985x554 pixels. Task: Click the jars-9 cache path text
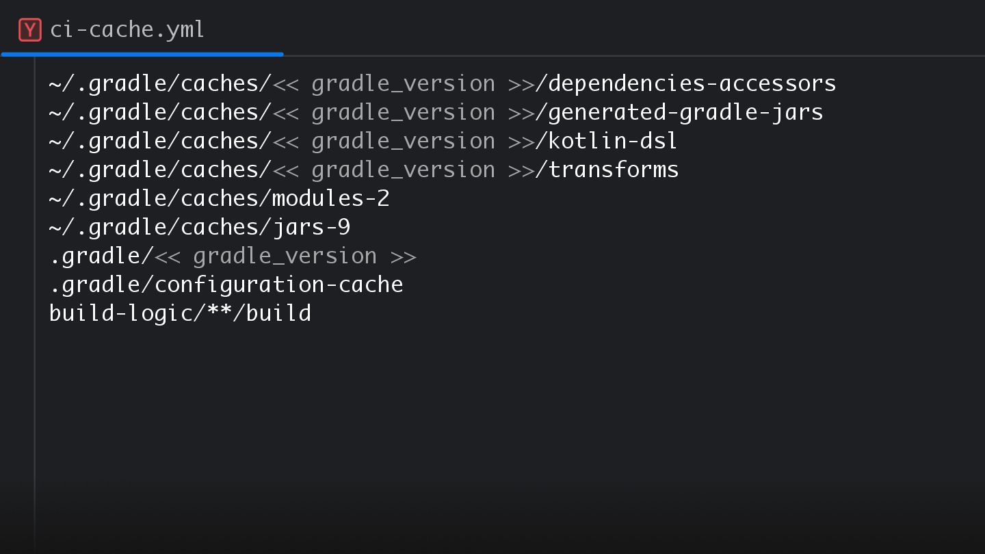point(311,227)
